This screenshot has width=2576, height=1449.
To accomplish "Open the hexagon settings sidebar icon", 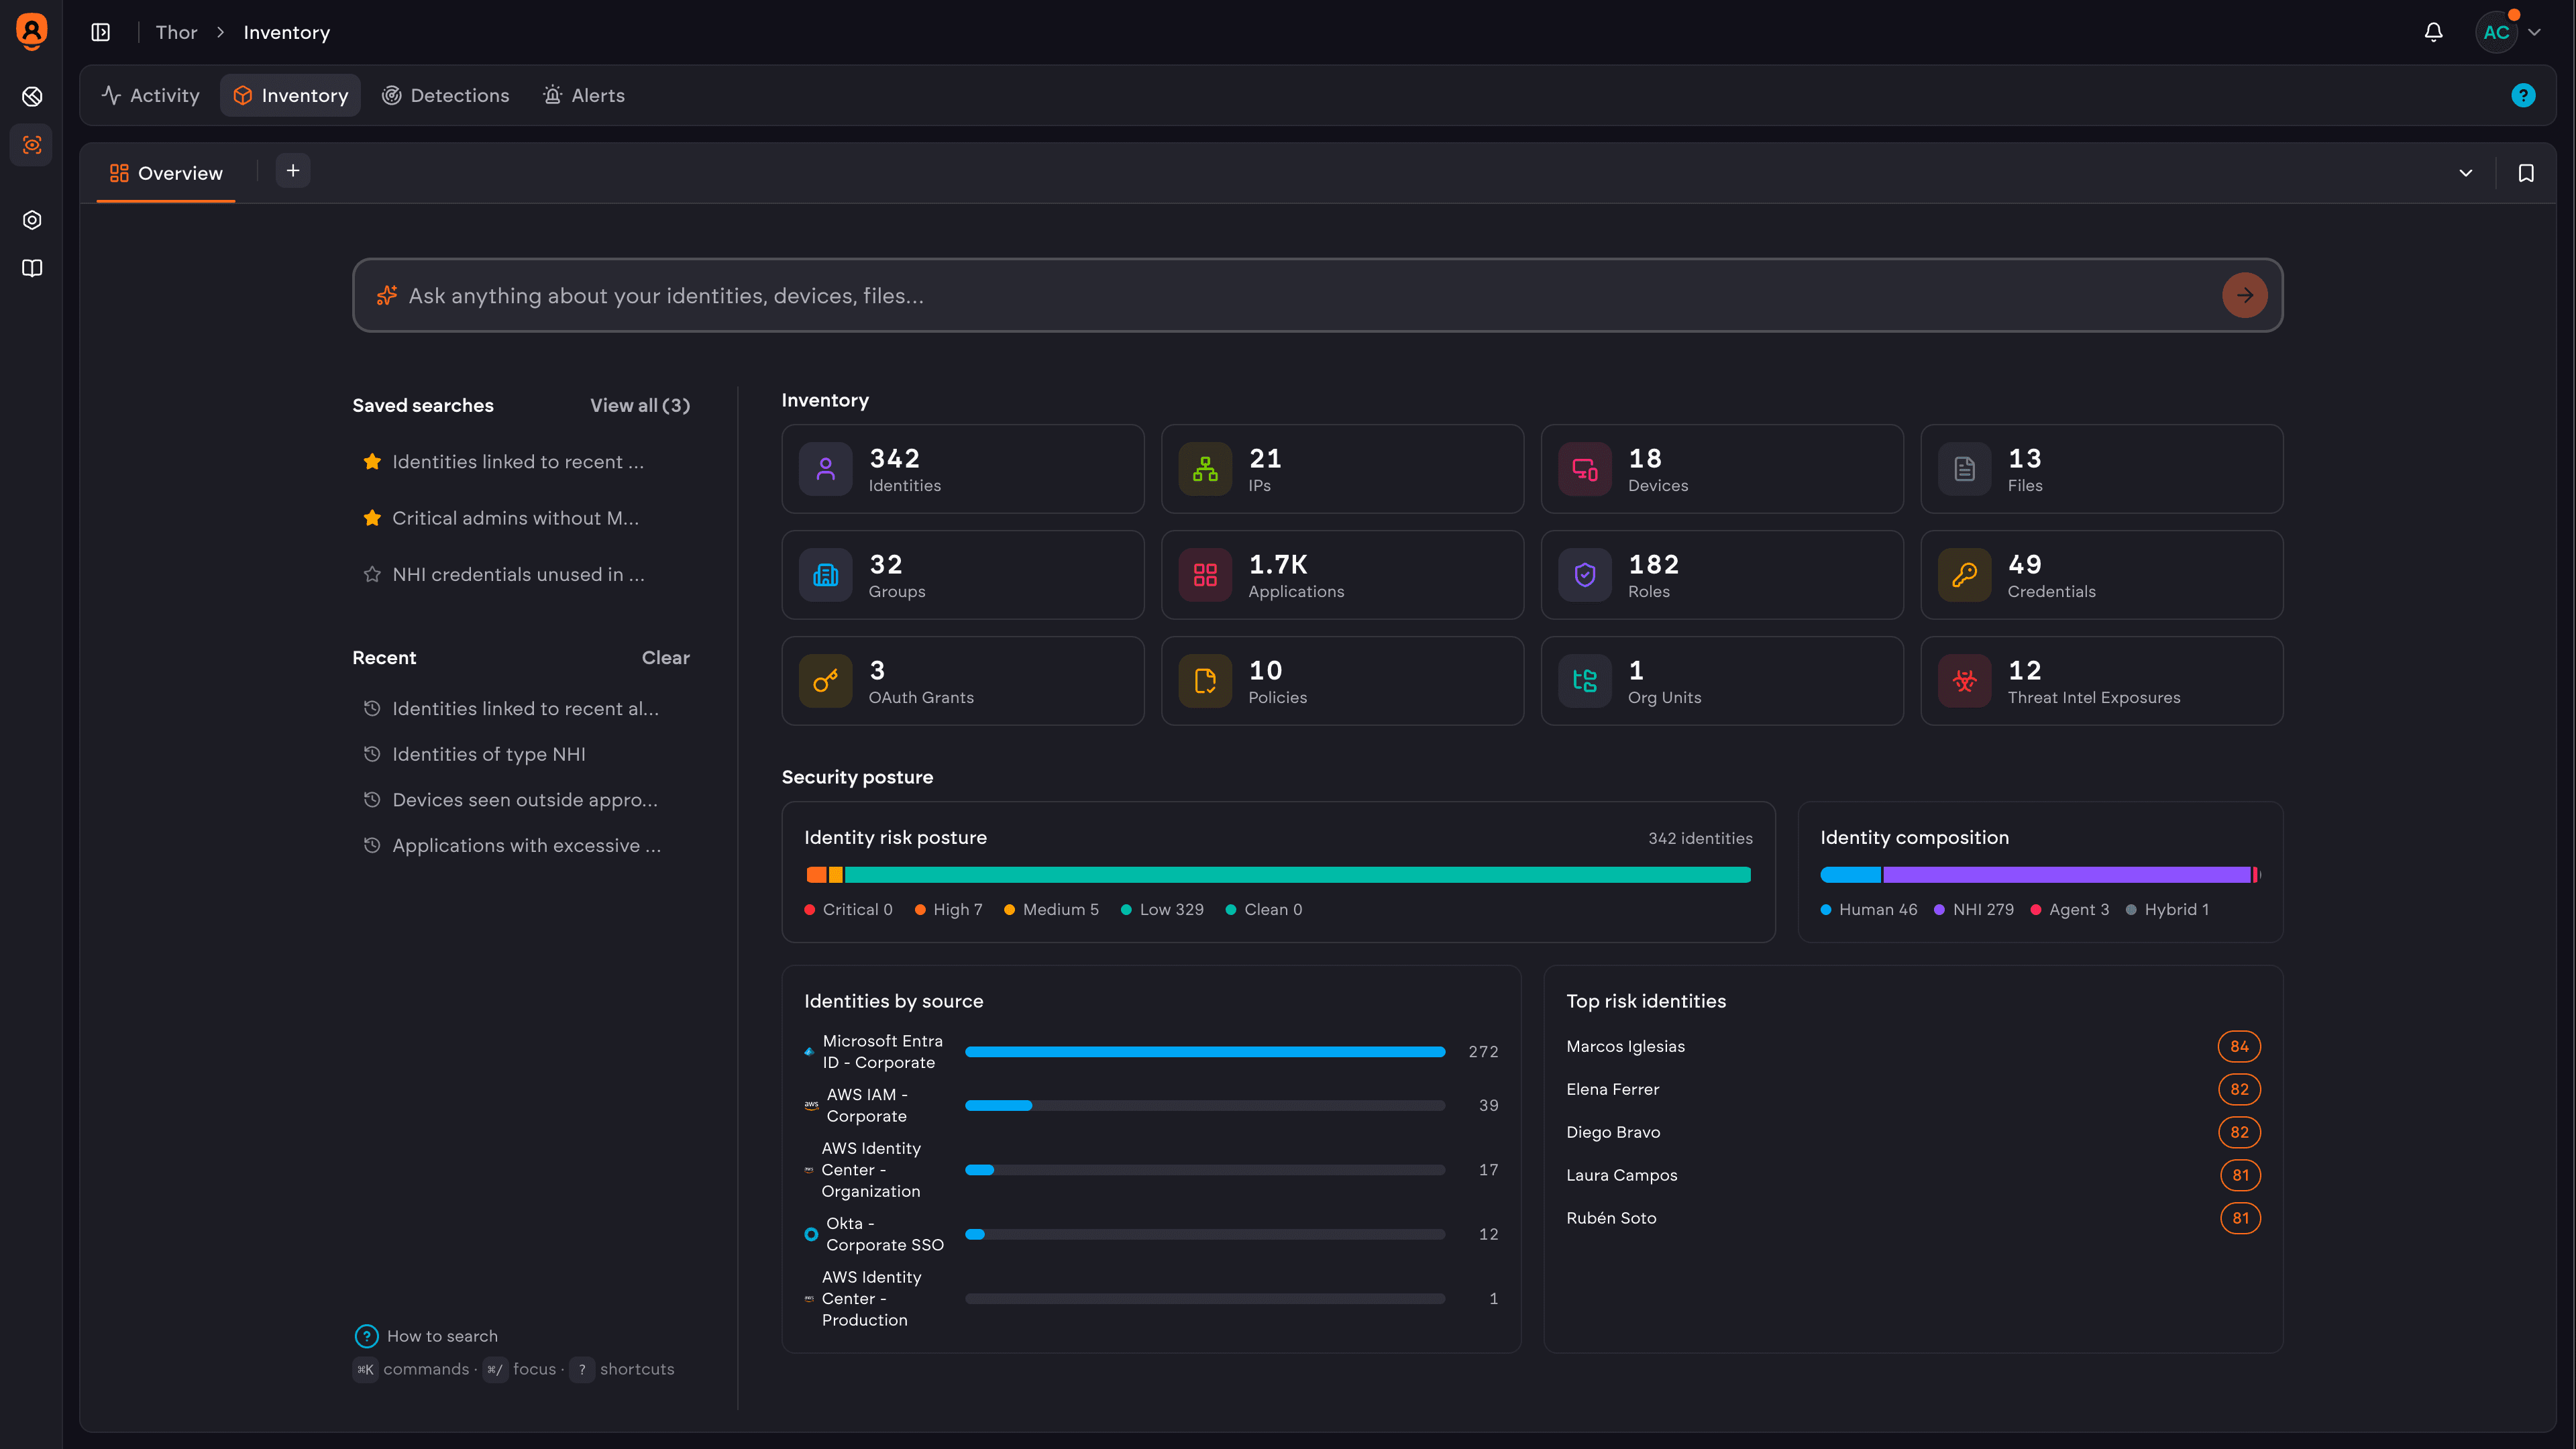I will tap(32, 220).
